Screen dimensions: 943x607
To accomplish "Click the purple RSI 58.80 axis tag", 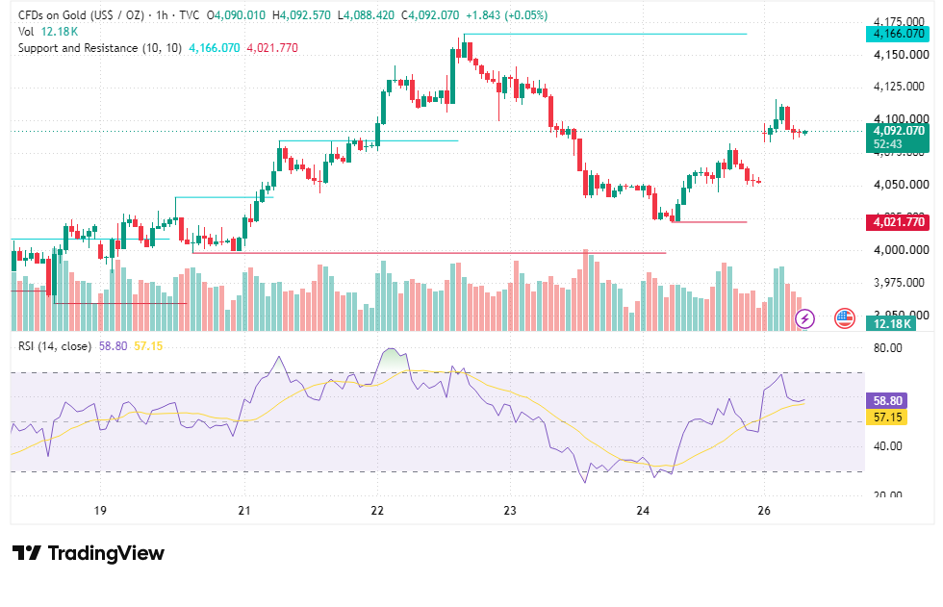I will point(886,400).
